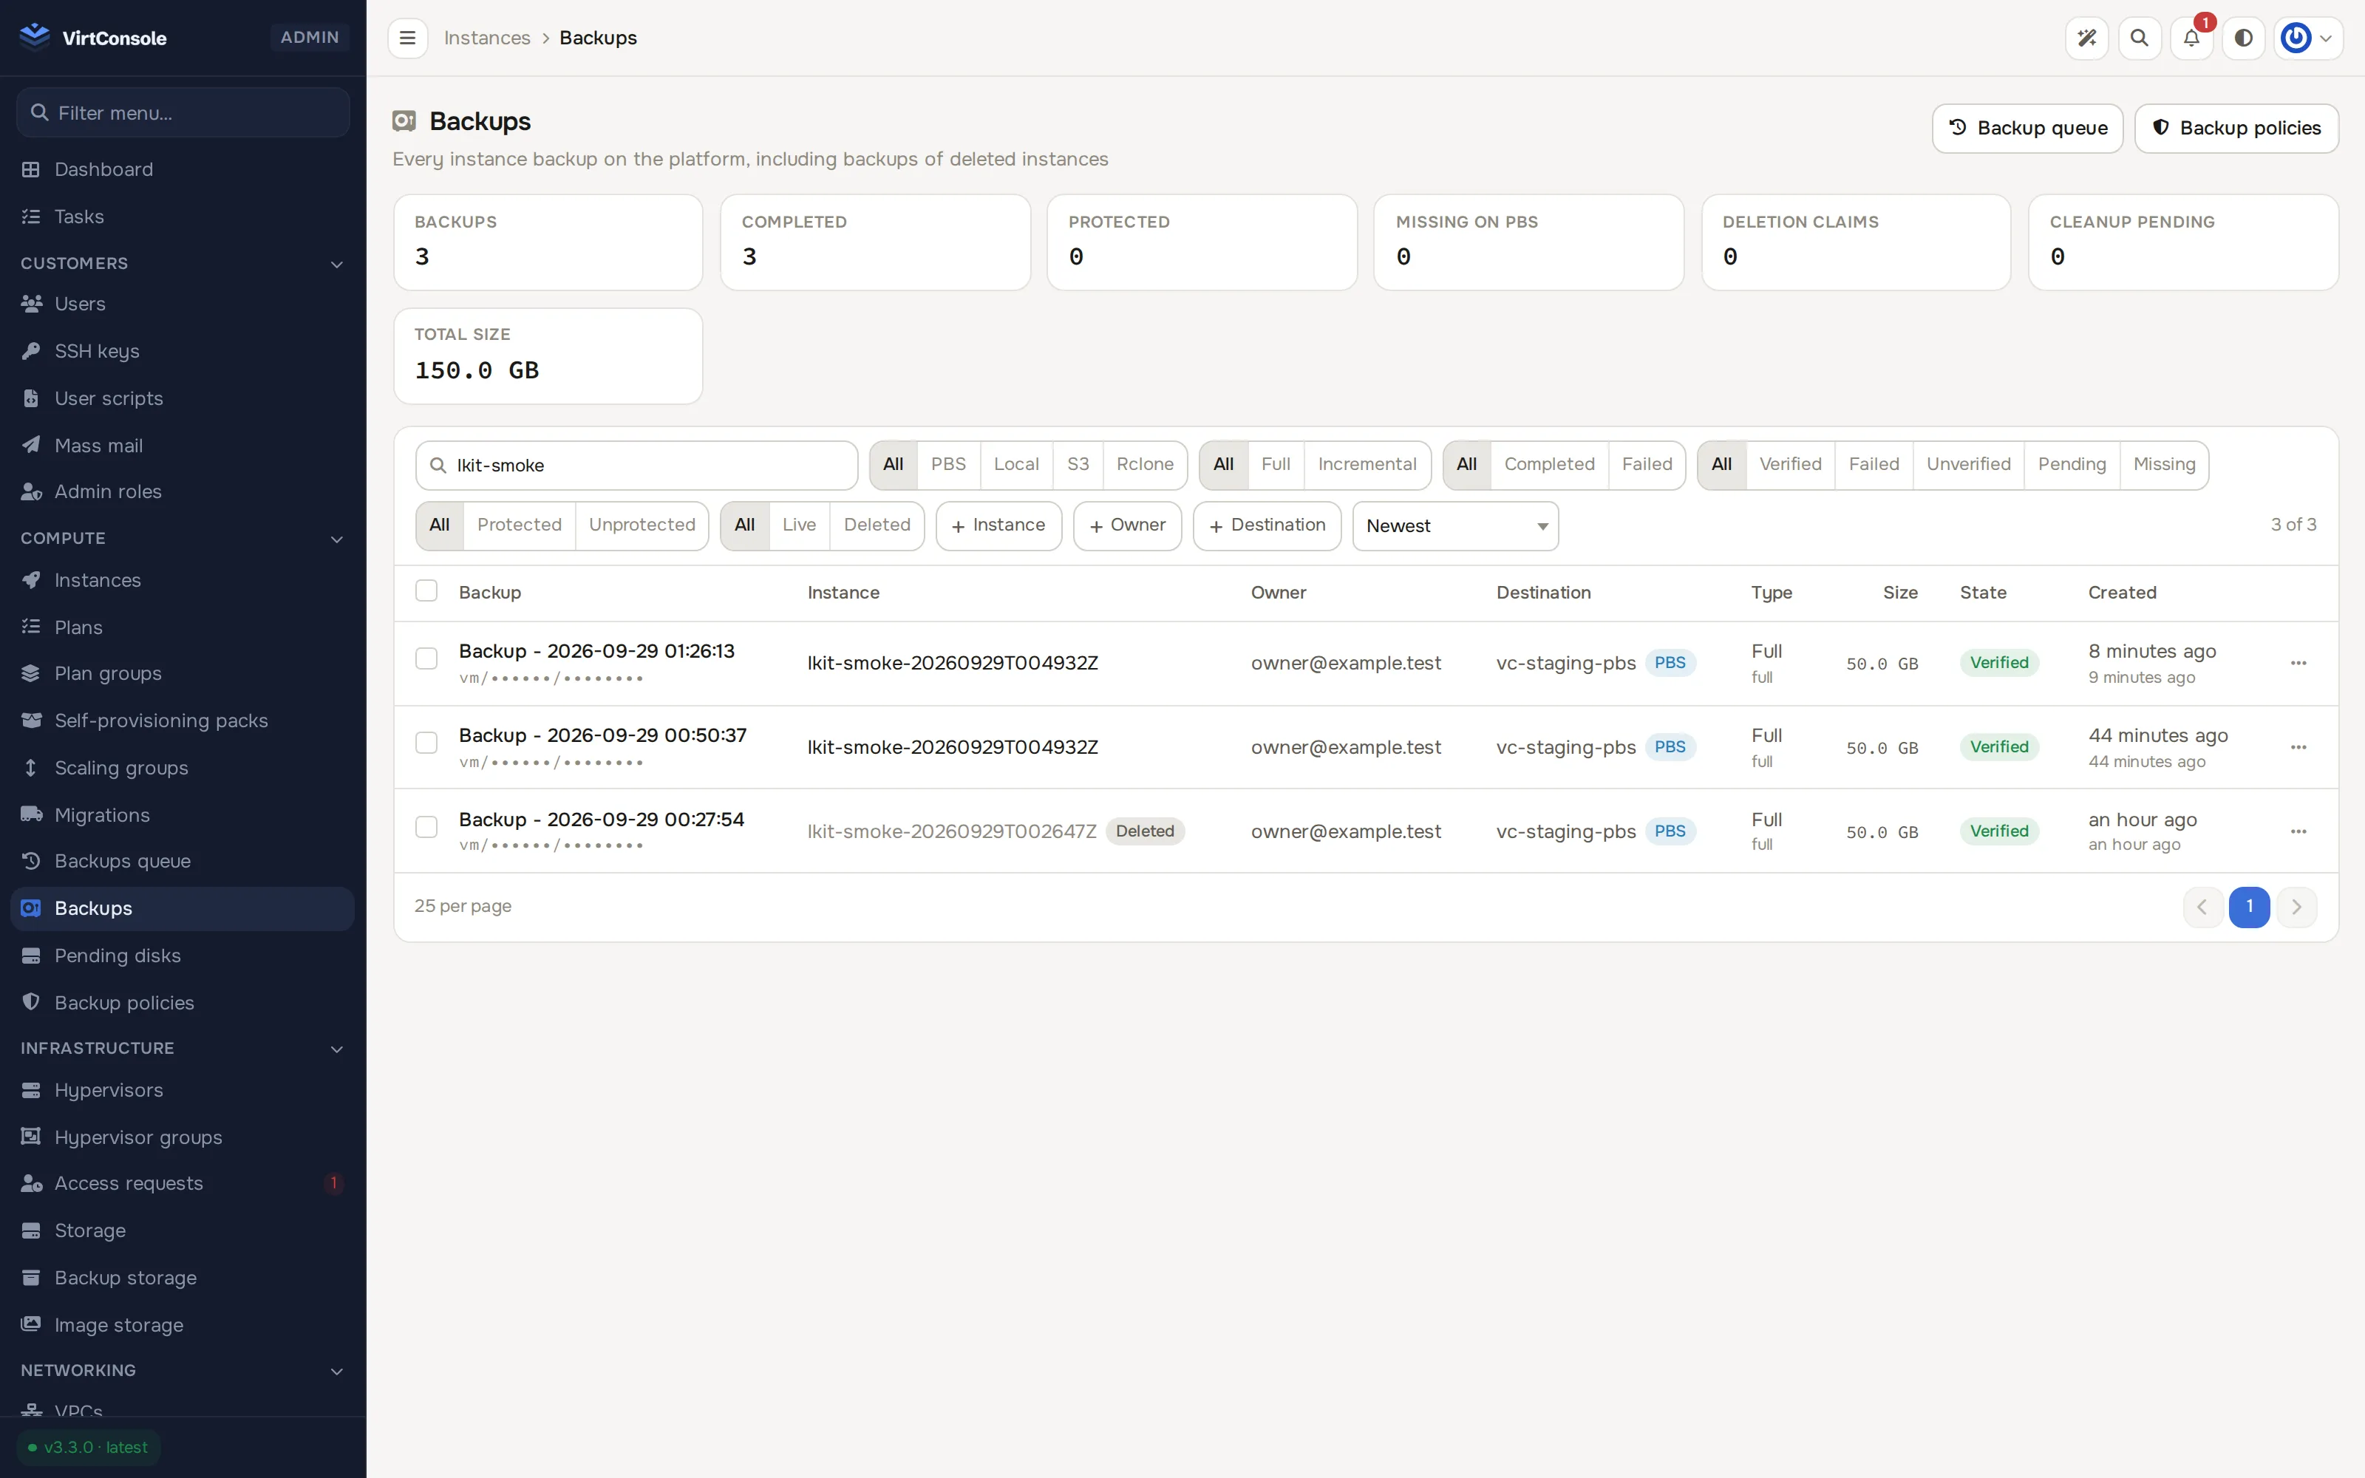Go to next page arrow

pos(2296,907)
